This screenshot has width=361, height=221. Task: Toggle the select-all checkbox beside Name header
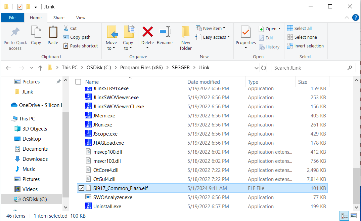click(78, 82)
